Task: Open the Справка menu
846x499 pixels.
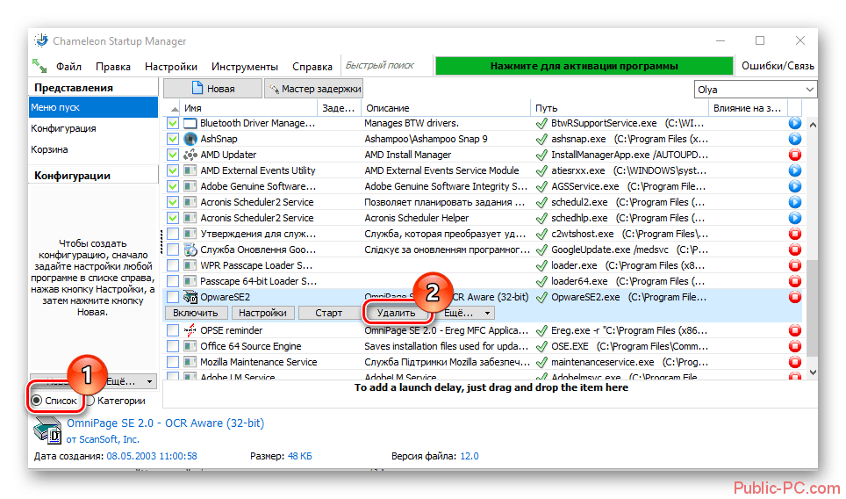Action: [x=312, y=67]
